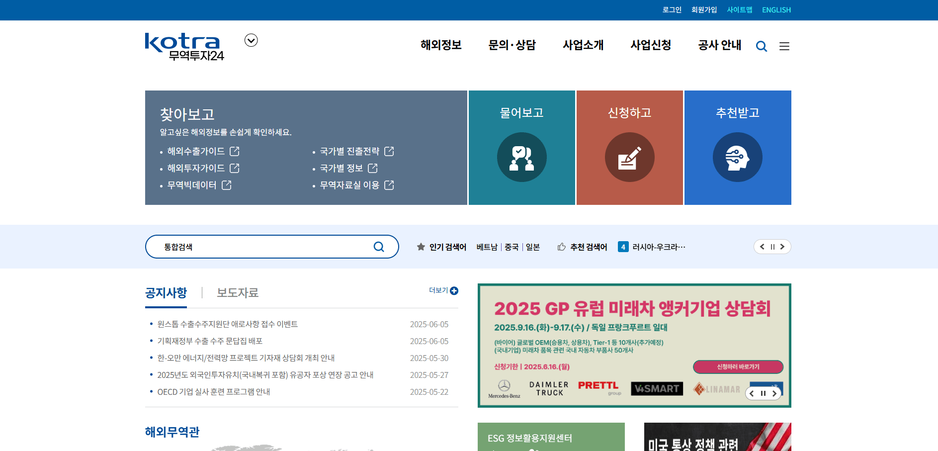Open the 해외정보 menu
This screenshot has height=451, width=938.
pos(440,45)
